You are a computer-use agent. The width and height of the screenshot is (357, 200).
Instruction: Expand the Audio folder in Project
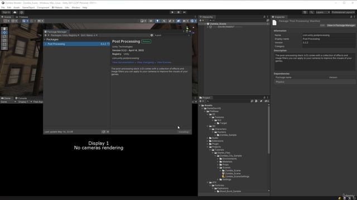(x=208, y=138)
